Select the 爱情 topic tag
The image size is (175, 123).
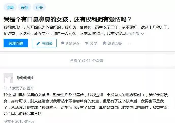coord(25,7)
